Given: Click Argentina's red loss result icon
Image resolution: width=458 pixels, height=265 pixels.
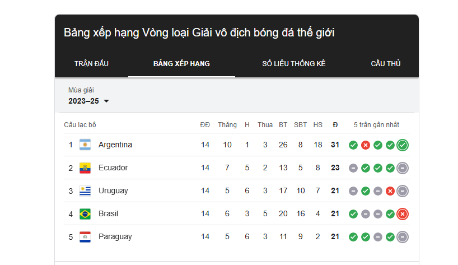Looking at the screenshot, I should [366, 145].
